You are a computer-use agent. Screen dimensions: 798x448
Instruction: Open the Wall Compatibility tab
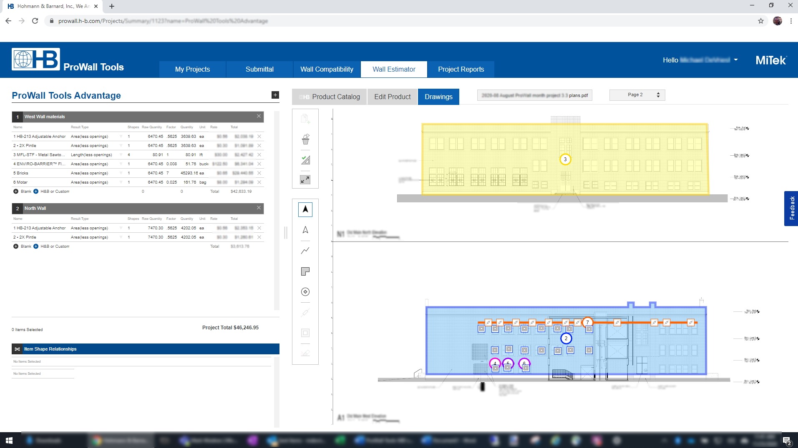coord(327,69)
